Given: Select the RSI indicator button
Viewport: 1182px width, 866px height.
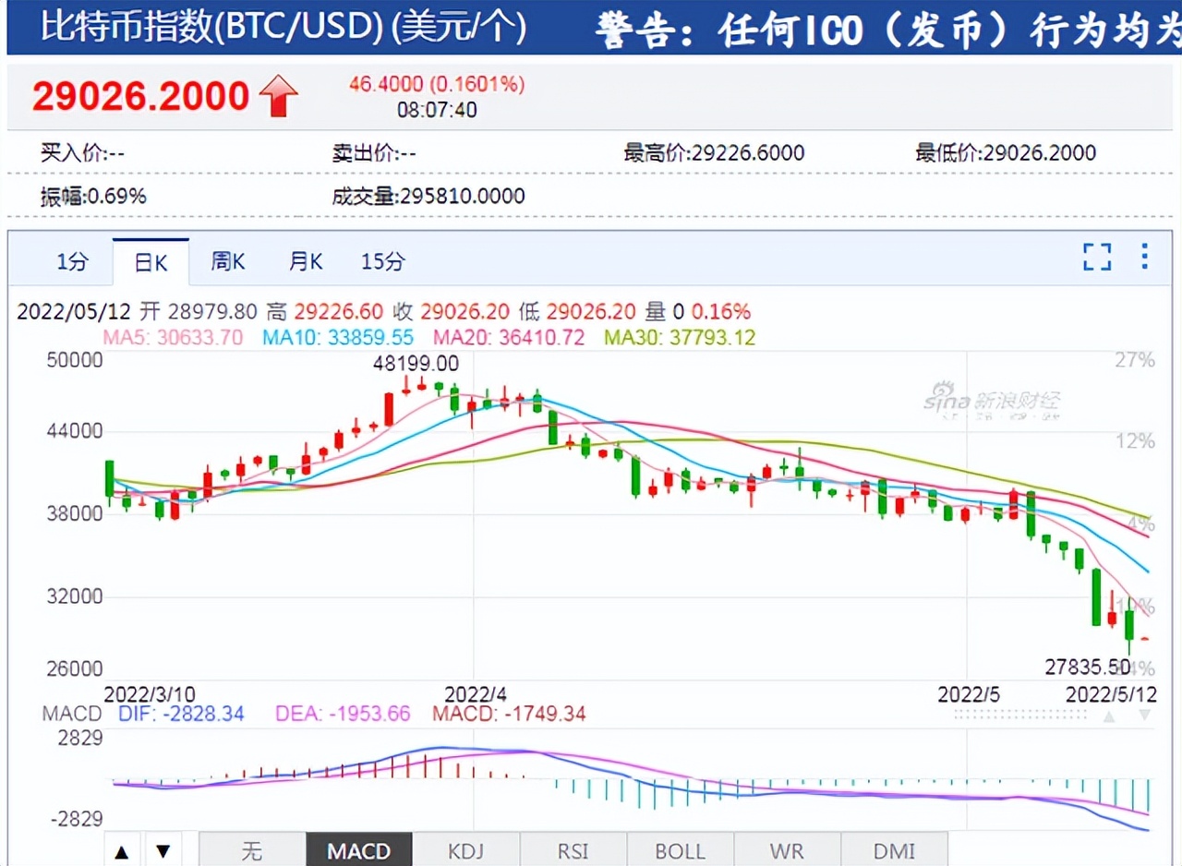Looking at the screenshot, I should pos(573,850).
